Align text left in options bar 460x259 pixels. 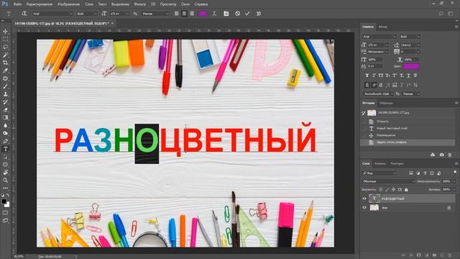177,14
